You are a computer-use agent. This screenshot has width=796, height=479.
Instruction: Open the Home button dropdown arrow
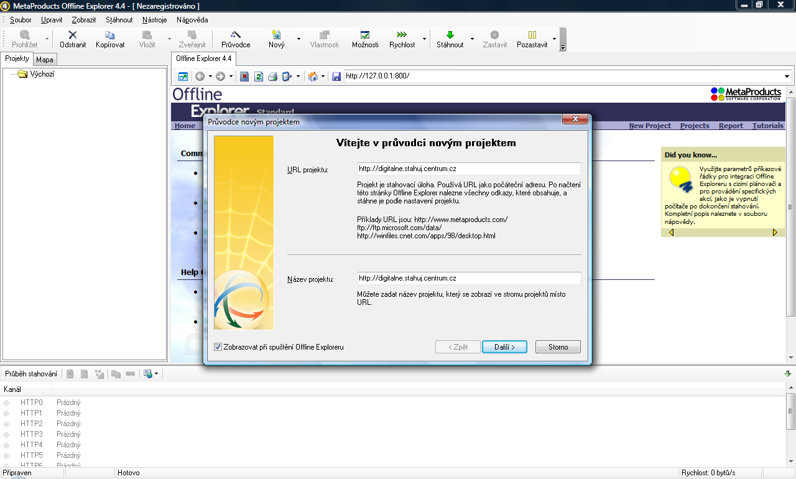click(x=323, y=77)
